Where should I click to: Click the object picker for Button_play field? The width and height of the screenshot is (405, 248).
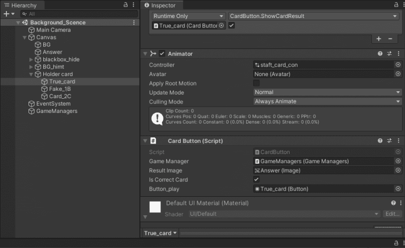tap(398, 188)
